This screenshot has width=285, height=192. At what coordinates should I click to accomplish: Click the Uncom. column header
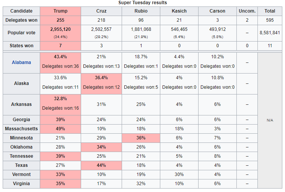pos(247,11)
